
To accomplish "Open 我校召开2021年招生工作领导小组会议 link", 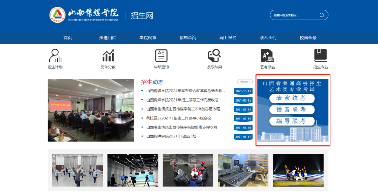I will [x=178, y=118].
